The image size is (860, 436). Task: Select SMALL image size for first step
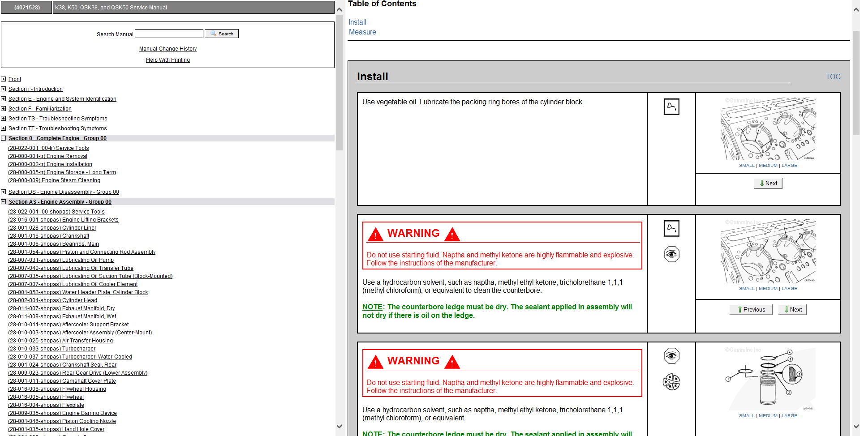click(x=747, y=166)
